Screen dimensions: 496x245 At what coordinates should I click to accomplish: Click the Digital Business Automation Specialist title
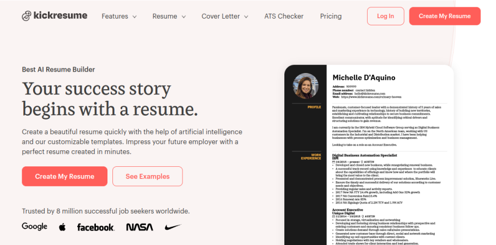364,155
